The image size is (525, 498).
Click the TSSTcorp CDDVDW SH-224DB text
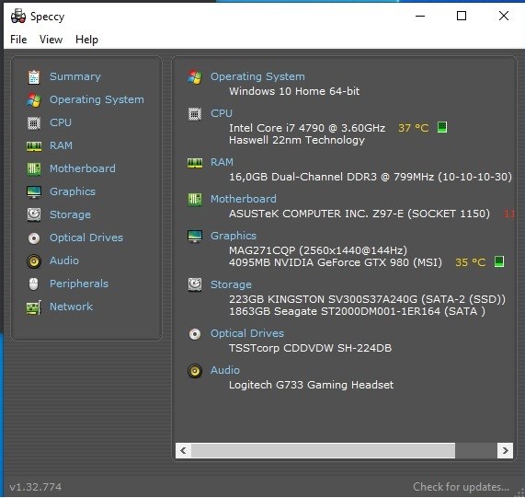[x=311, y=348]
